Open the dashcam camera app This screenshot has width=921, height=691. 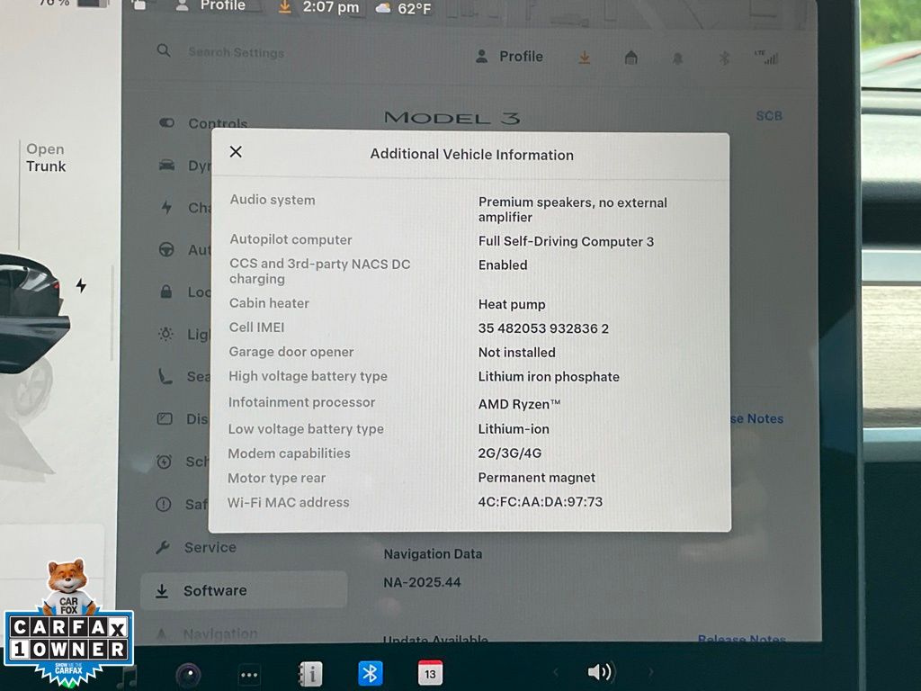(188, 674)
